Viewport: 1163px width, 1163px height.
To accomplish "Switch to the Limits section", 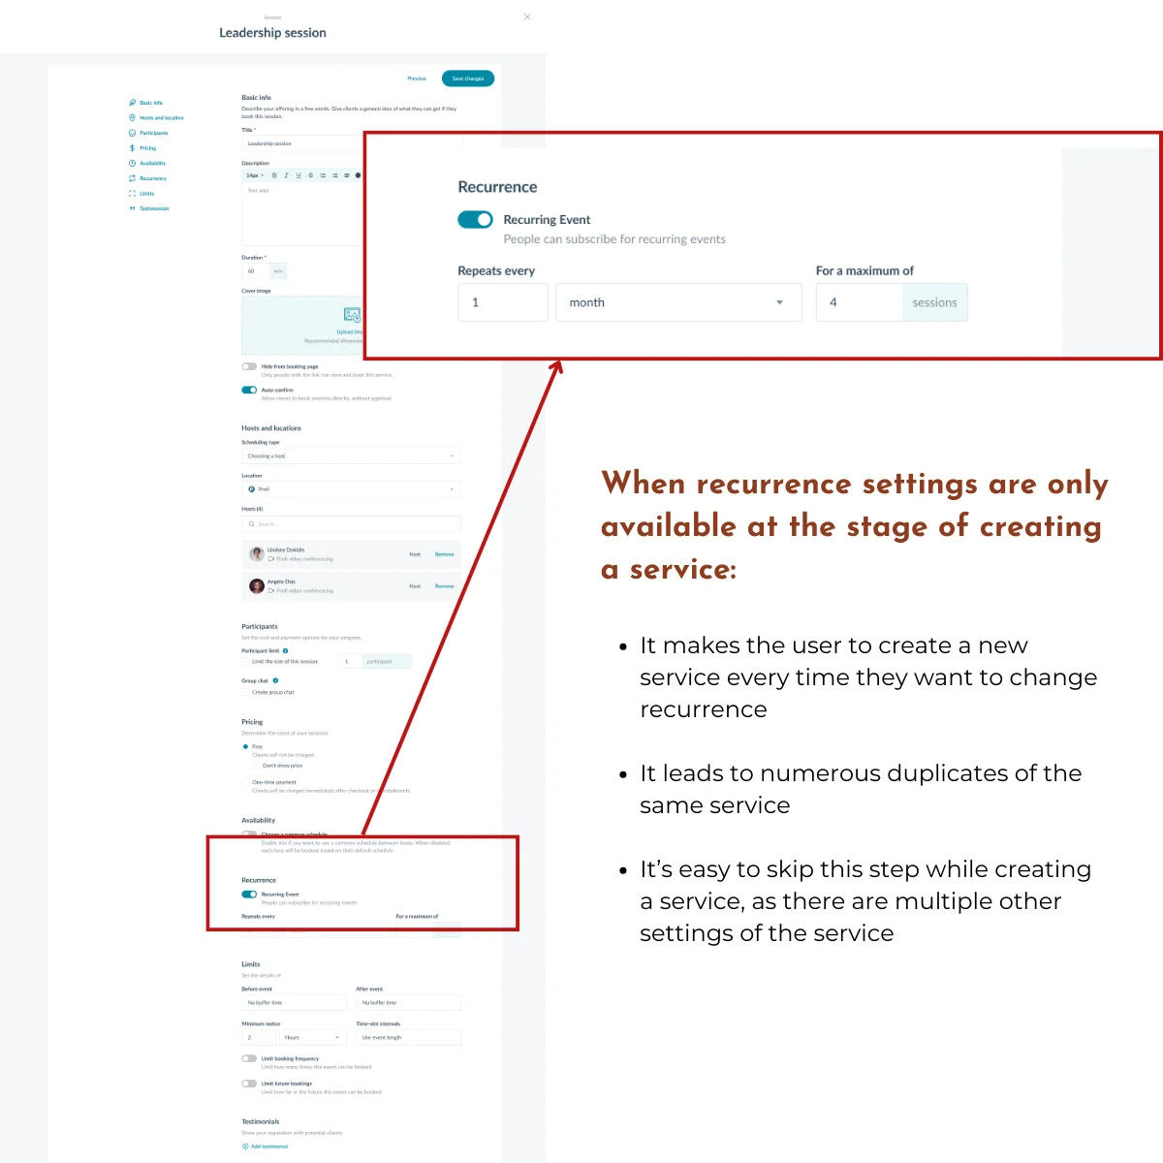I will click(x=133, y=193).
